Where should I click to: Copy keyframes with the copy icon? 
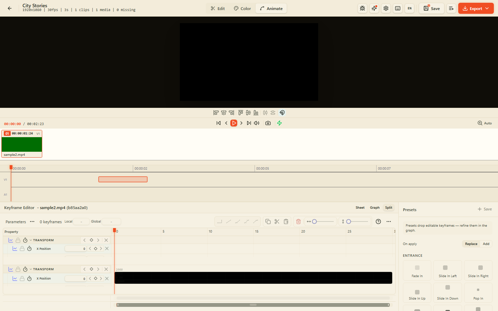coord(268,222)
